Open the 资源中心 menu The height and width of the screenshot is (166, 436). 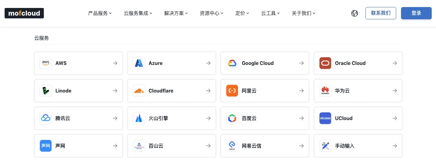pos(212,13)
